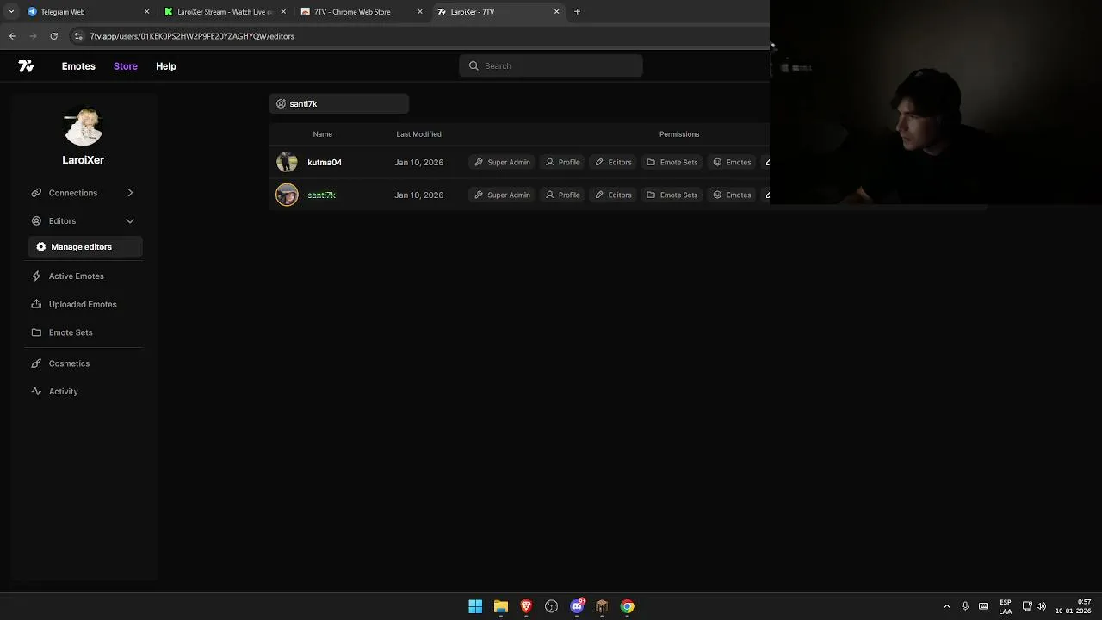Screen dimensions: 1102x620
Task: Click the magnifier icon in the Search bar
Action: (474, 65)
